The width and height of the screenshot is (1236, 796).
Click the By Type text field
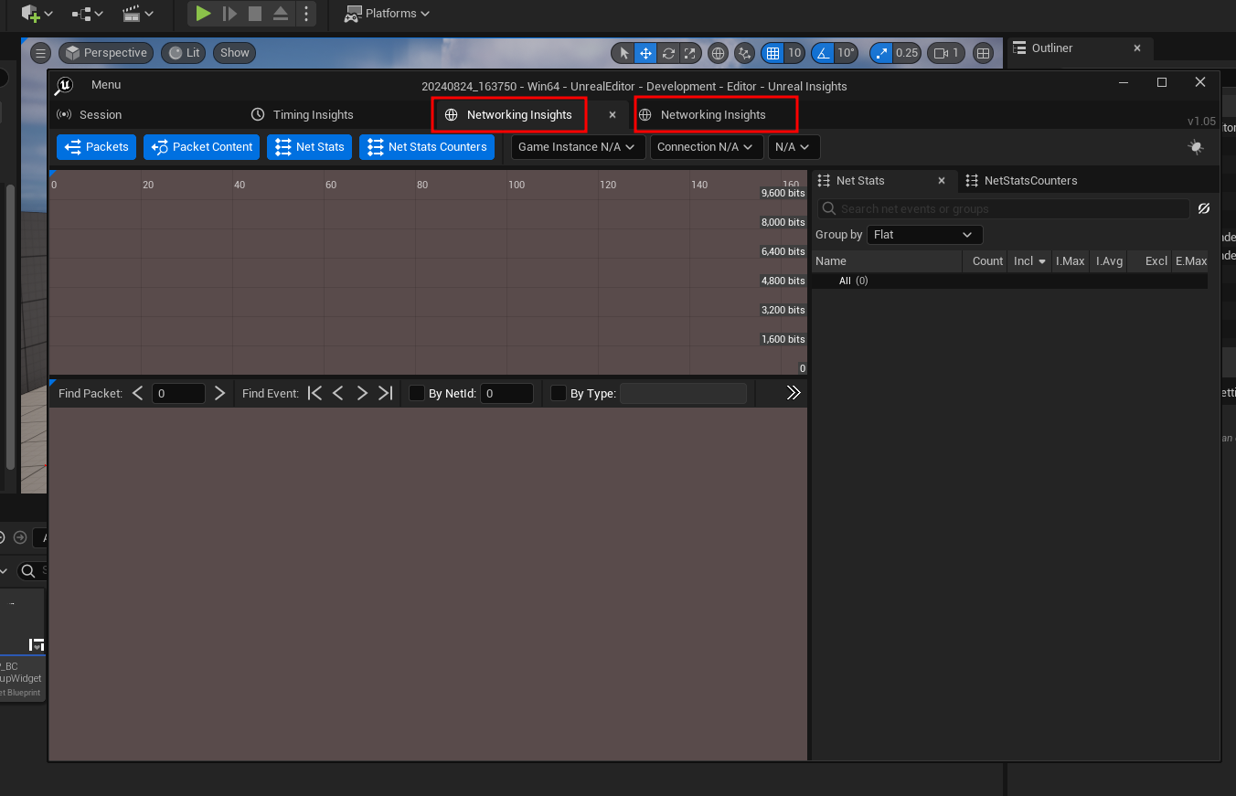click(683, 394)
